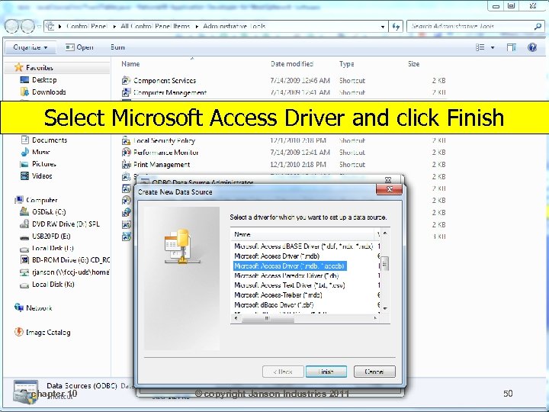The width and height of the screenshot is (549, 412).
Task: Select DVD RW Drive (D:) in sidebar
Action: 60,224
